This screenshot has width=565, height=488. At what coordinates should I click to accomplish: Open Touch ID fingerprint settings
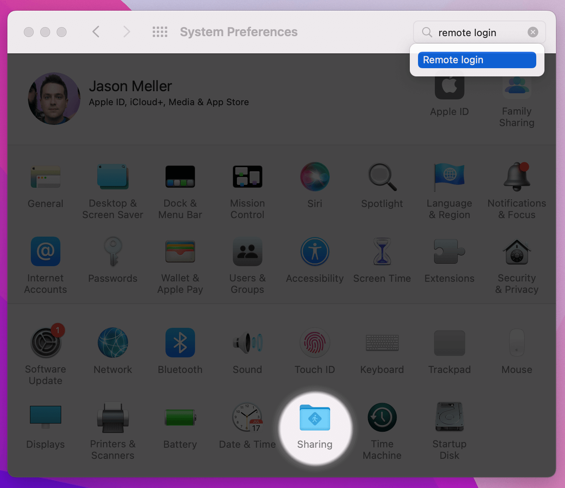pyautogui.click(x=315, y=343)
